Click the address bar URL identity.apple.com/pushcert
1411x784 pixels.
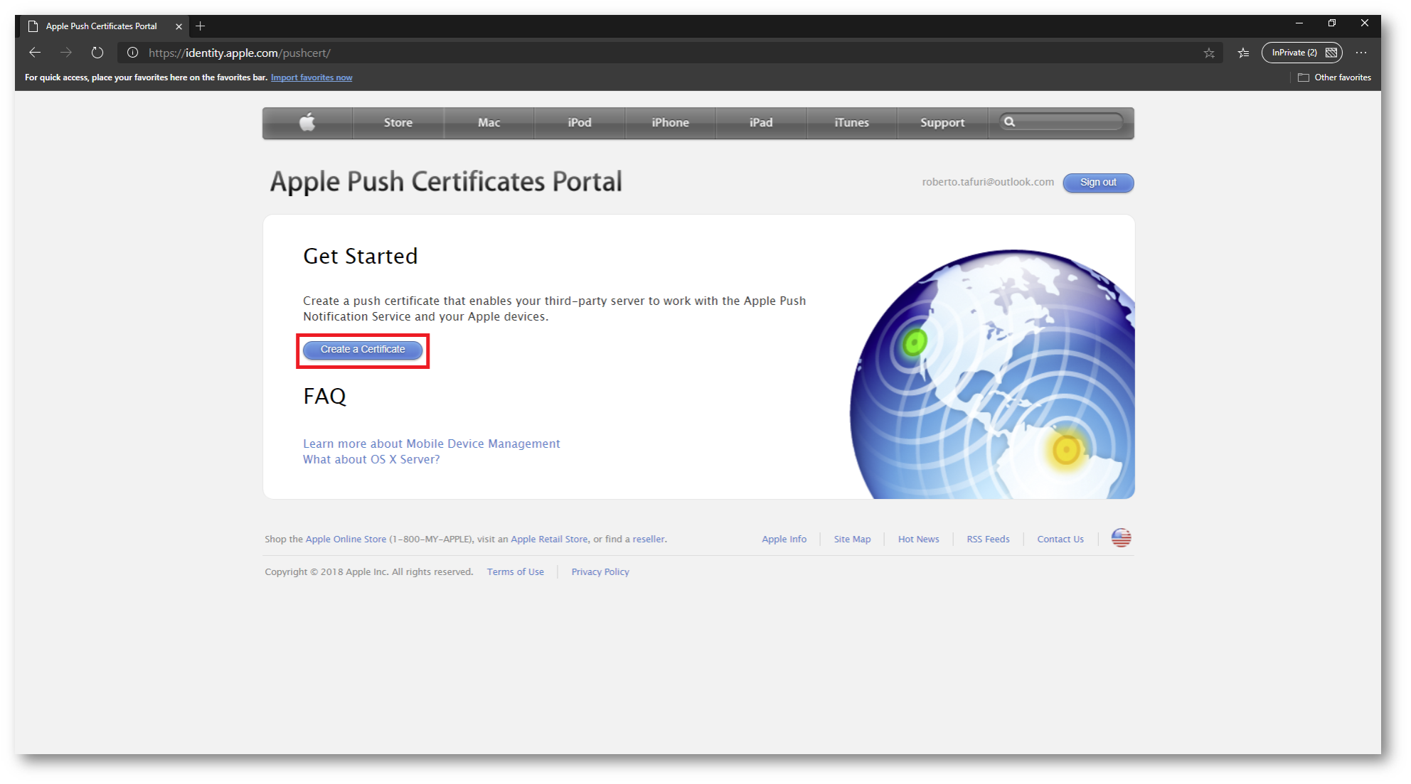point(240,53)
